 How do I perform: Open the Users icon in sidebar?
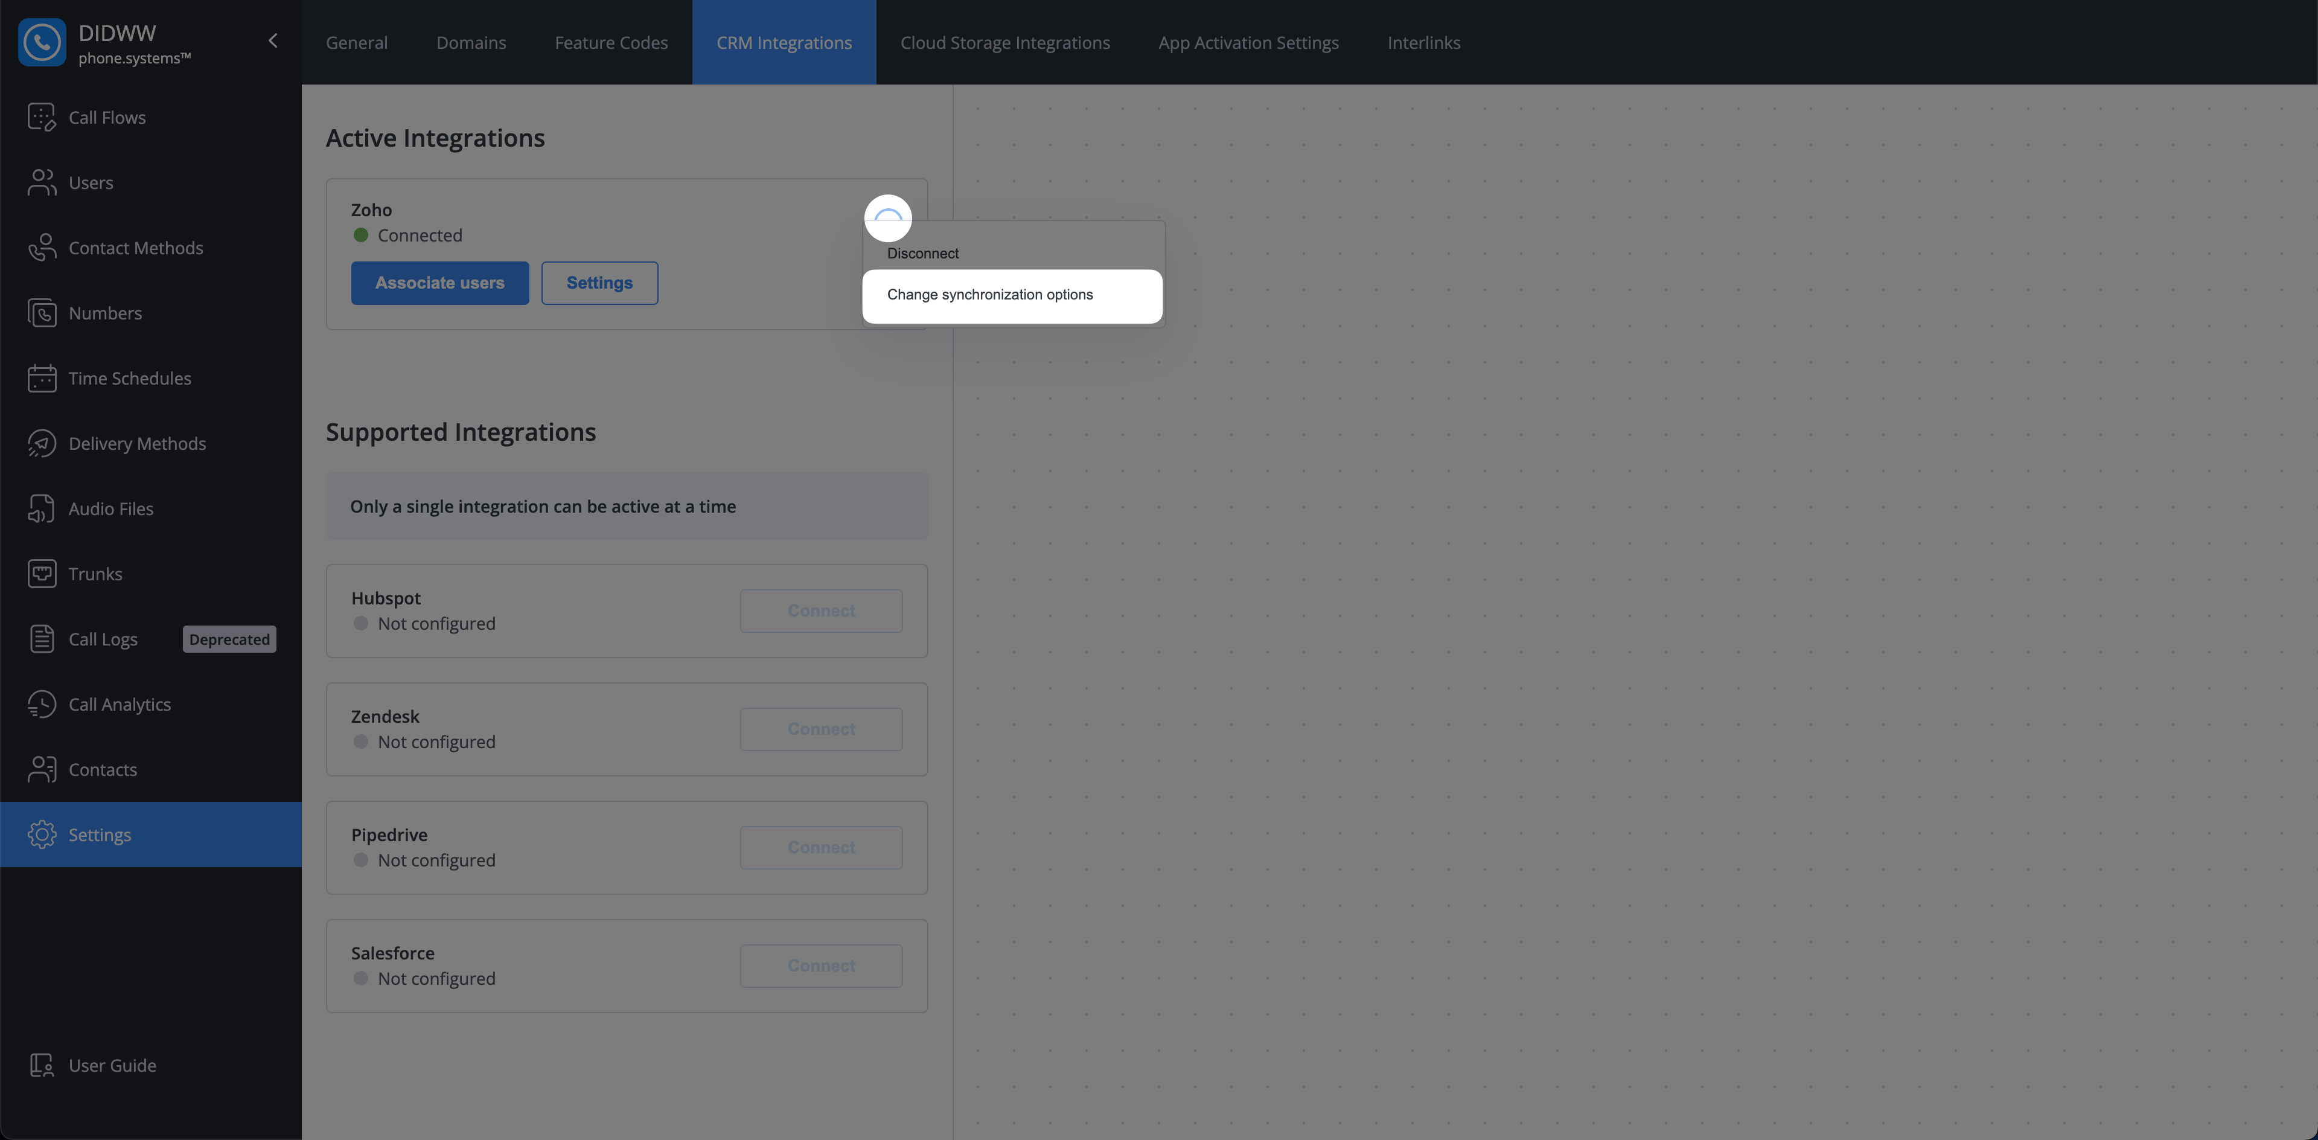point(42,182)
